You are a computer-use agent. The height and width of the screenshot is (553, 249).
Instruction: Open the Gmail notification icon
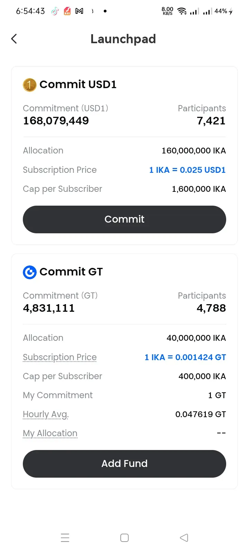pyautogui.click(x=79, y=11)
